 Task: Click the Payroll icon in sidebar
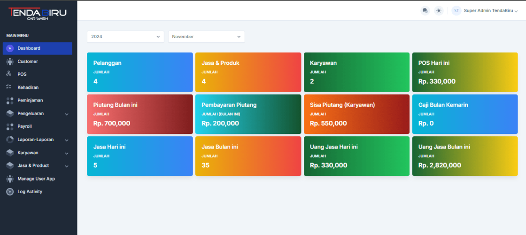[10, 126]
